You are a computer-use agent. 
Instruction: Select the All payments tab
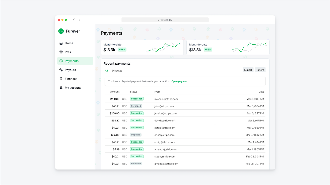pos(106,71)
